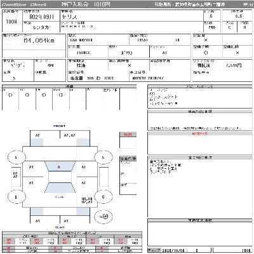Click the FRONT label above car diagram

pos(60,126)
